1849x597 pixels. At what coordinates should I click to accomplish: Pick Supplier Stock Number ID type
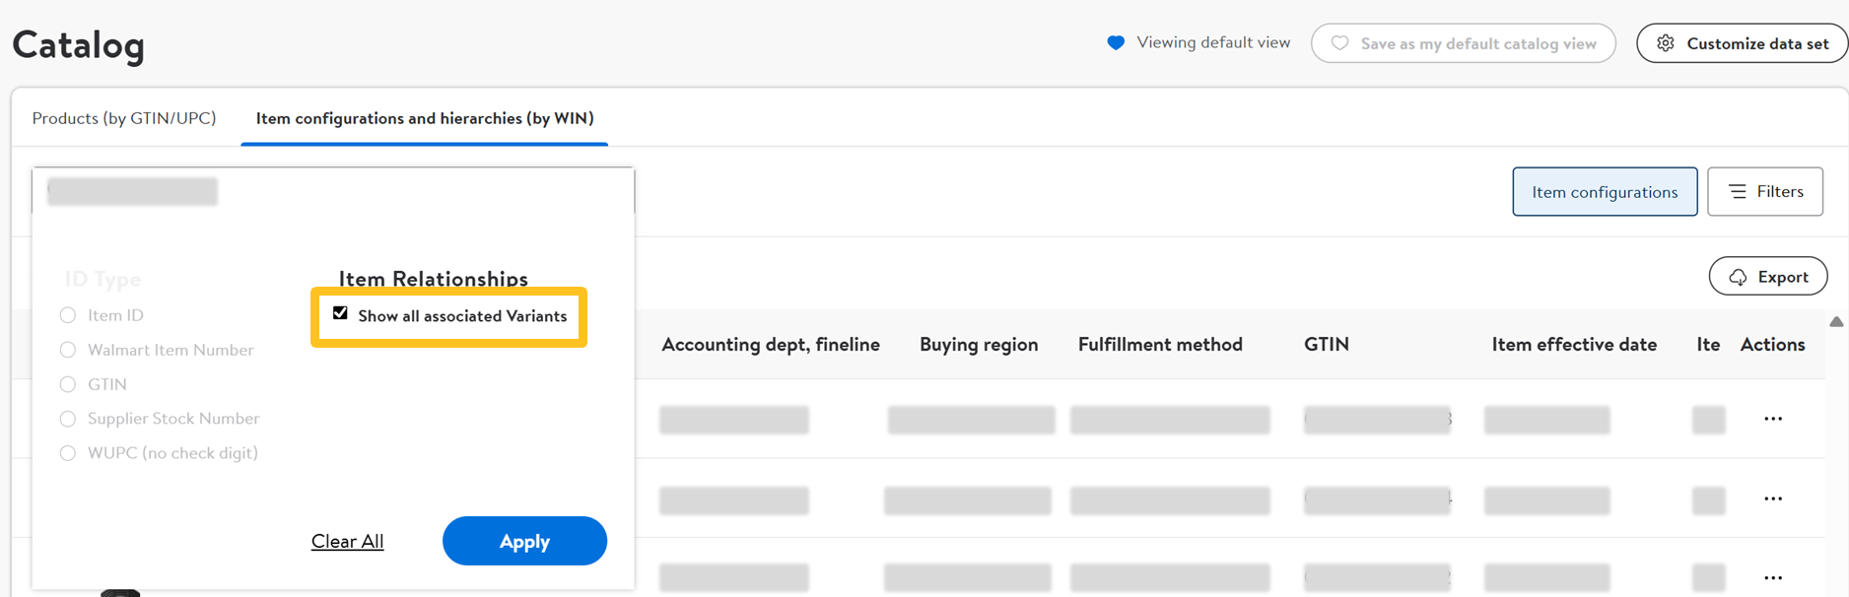pyautogui.click(x=68, y=419)
